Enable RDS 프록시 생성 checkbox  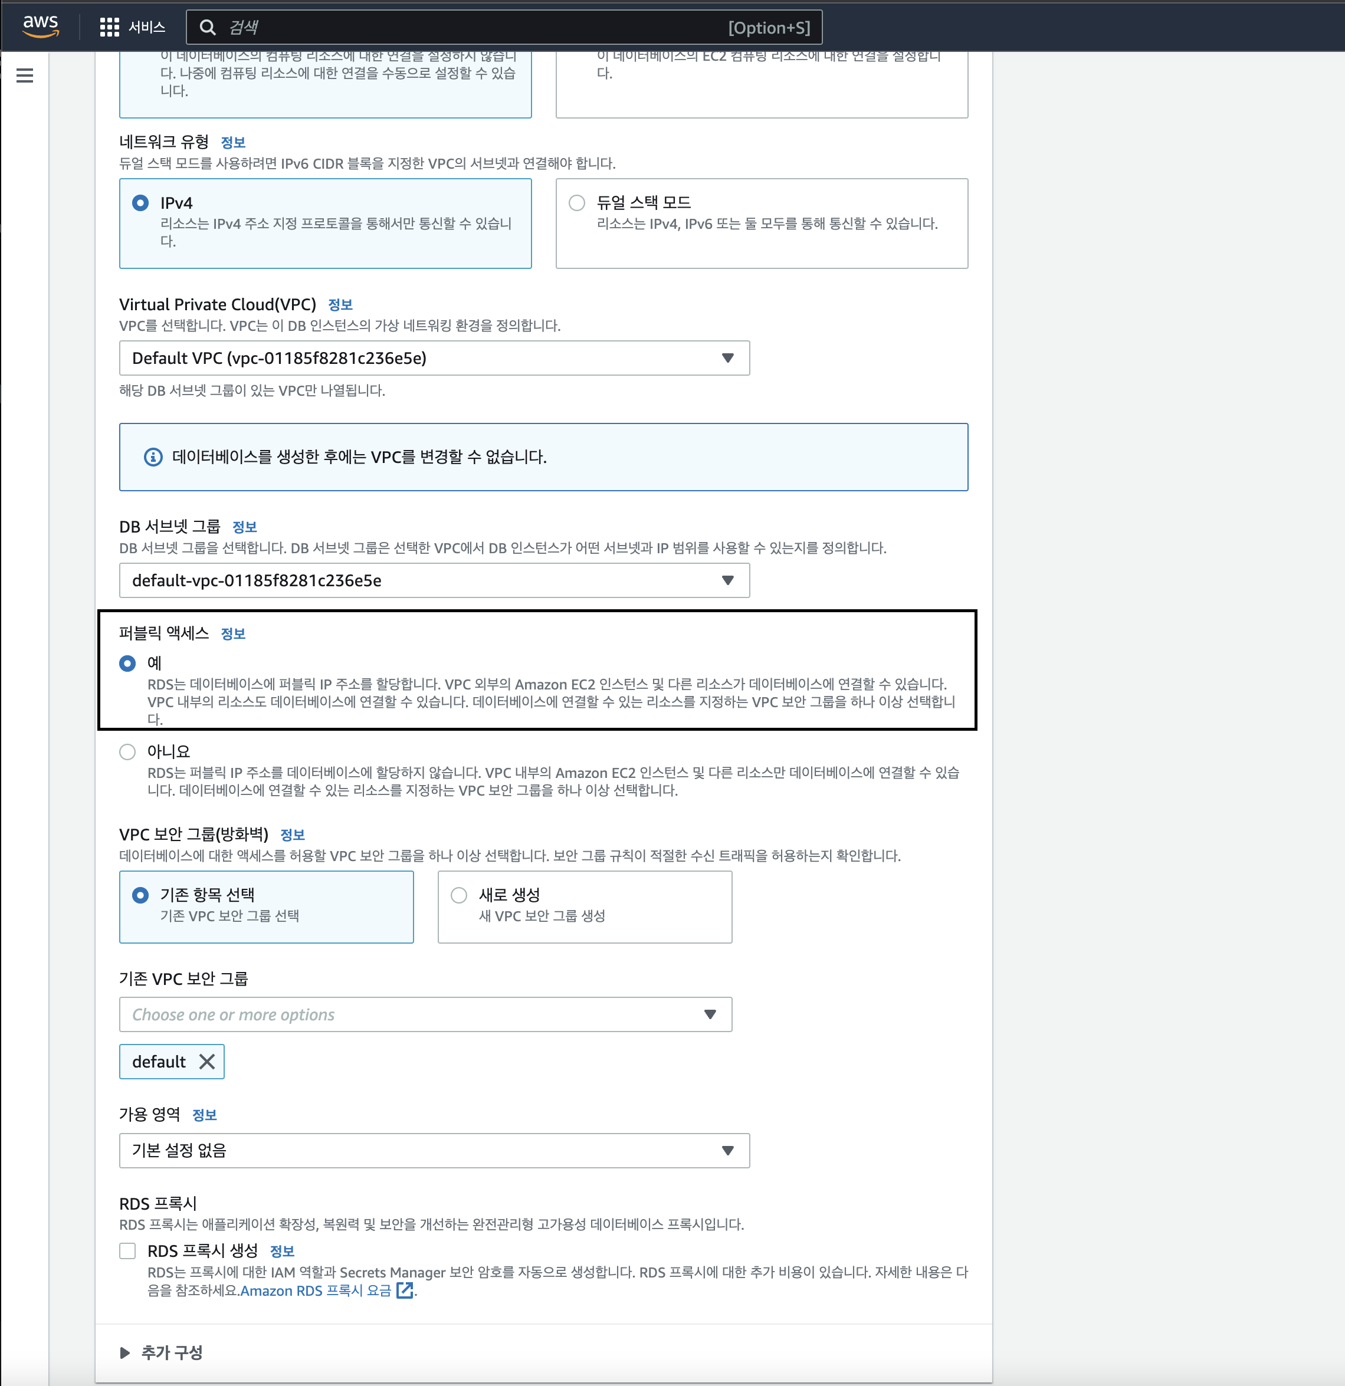(127, 1251)
